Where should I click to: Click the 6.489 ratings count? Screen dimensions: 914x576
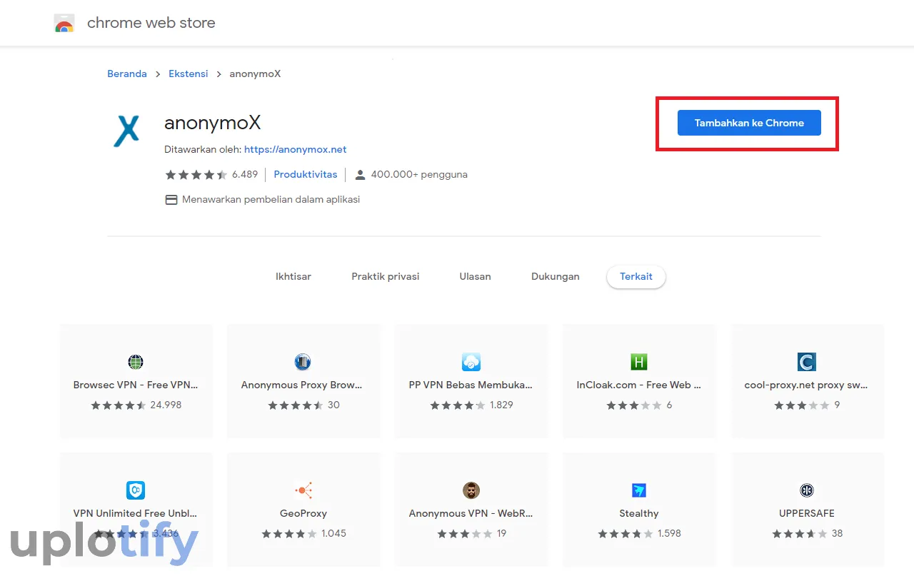click(x=245, y=175)
